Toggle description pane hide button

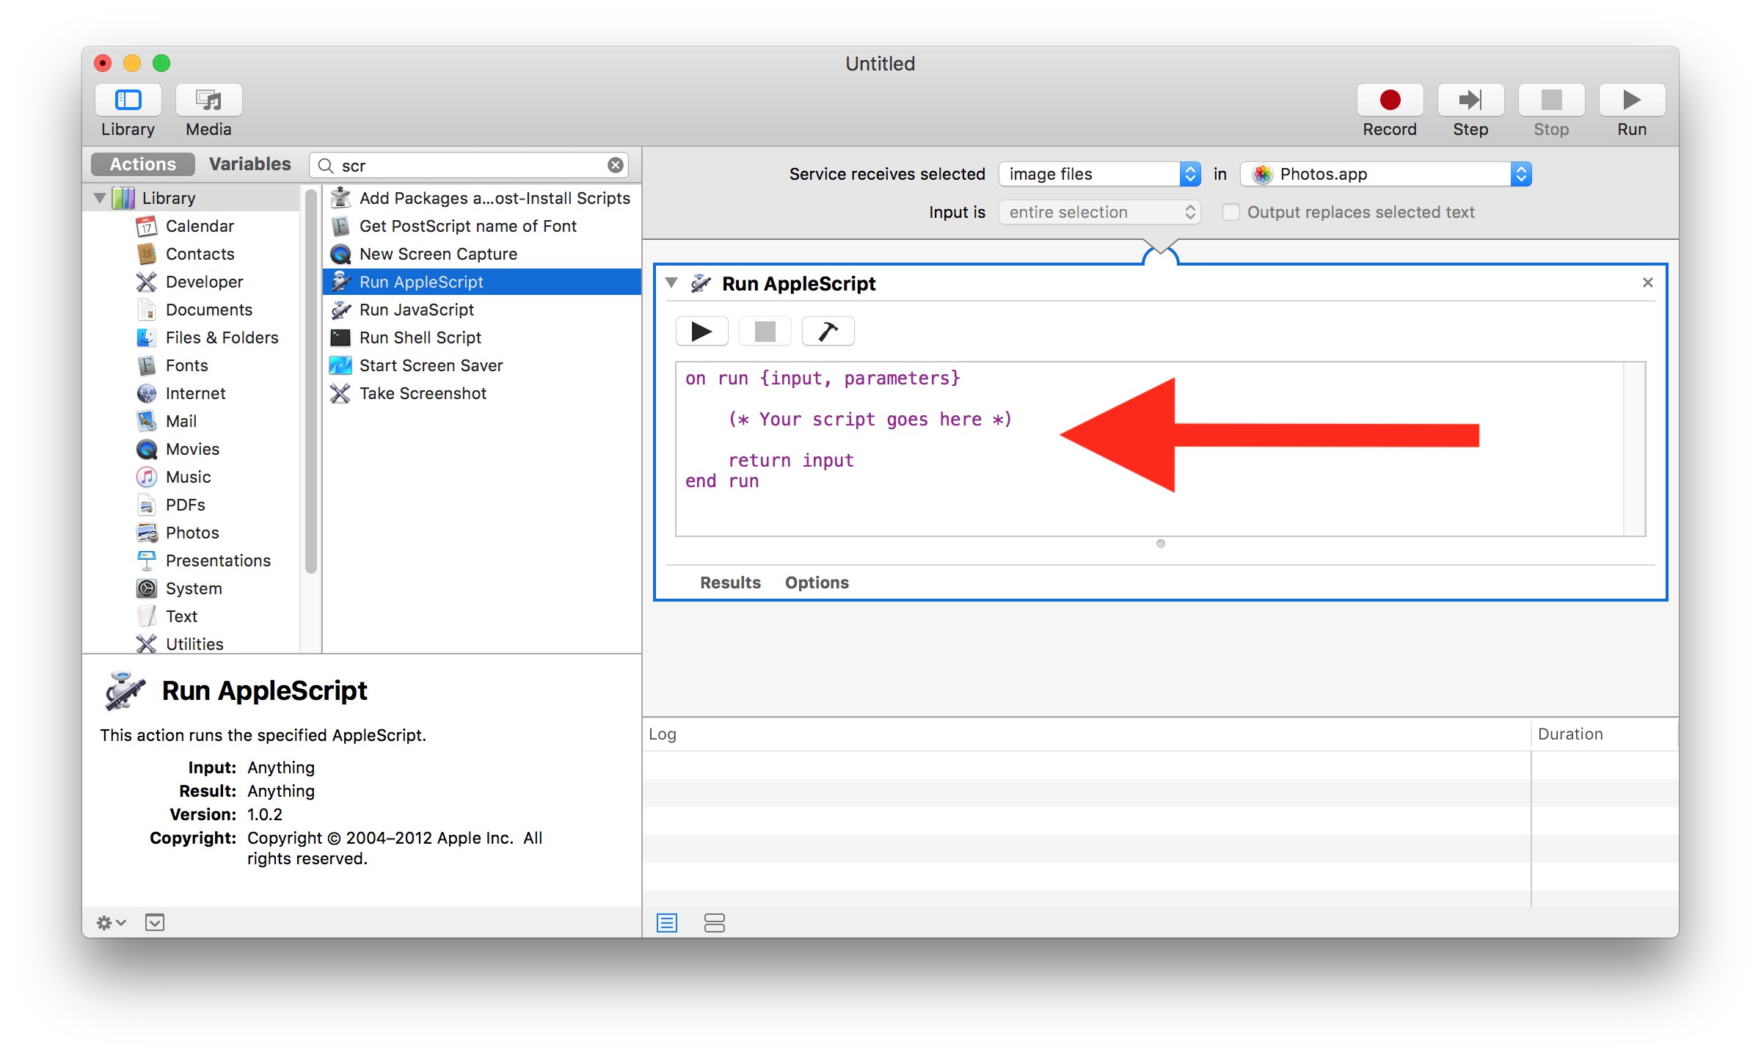pyautogui.click(x=154, y=923)
